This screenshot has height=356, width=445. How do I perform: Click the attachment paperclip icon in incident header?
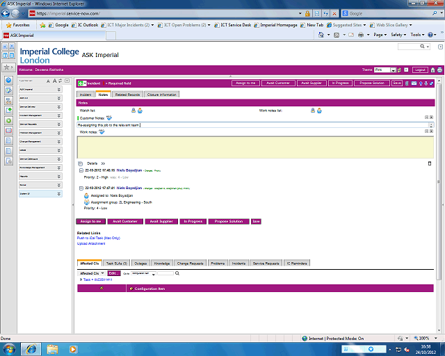pos(407,83)
